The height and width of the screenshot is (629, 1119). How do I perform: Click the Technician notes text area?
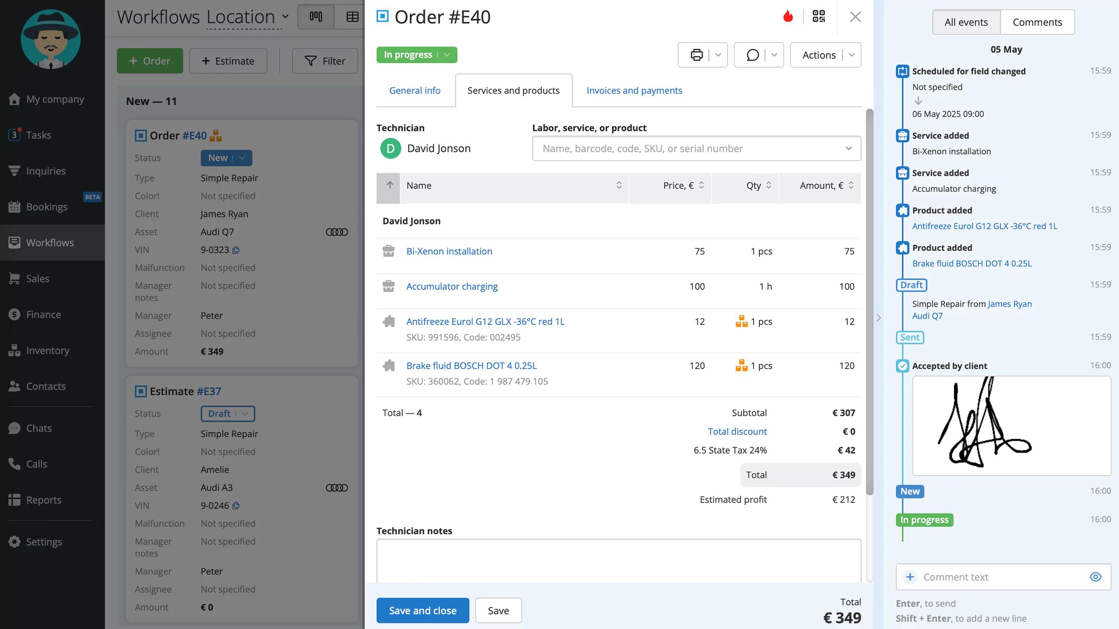(619, 561)
